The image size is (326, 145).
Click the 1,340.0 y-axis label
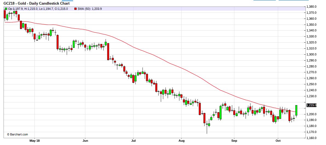(x=311, y=31)
